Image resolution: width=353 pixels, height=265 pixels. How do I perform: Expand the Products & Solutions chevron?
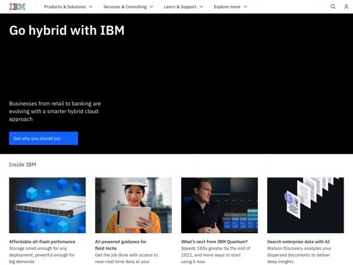click(91, 6)
